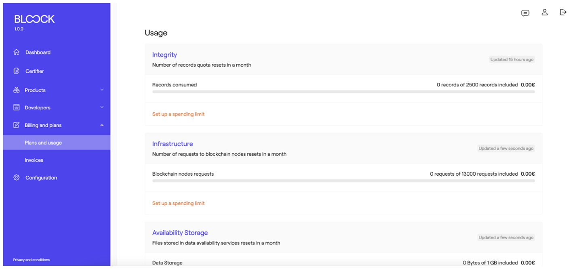Select the Billing and plans pencil icon
Screen dimensions: 577x269
coord(16,125)
